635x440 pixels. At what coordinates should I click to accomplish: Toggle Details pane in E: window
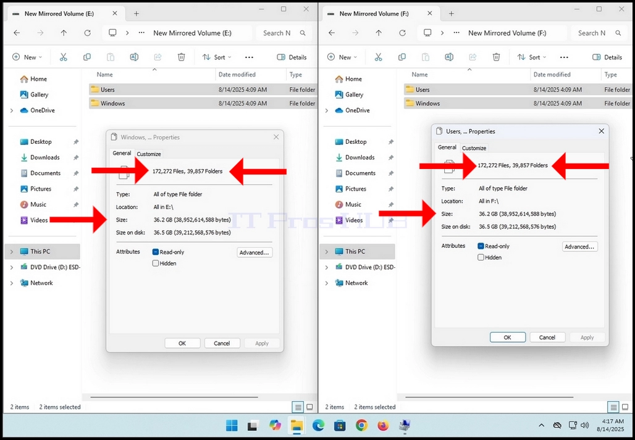pyautogui.click(x=292, y=57)
